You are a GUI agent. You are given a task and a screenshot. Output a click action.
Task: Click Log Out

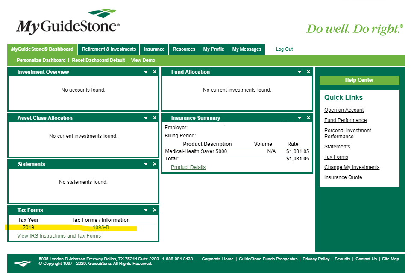tap(284, 49)
